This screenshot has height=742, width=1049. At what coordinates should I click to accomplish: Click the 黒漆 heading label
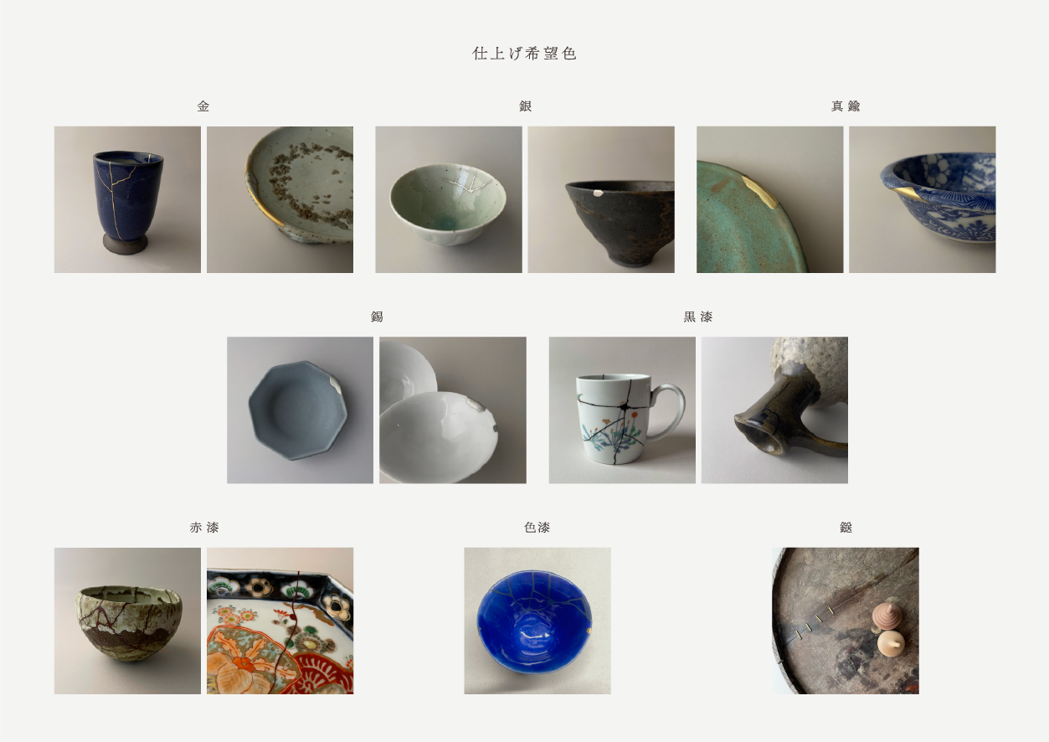tap(698, 317)
